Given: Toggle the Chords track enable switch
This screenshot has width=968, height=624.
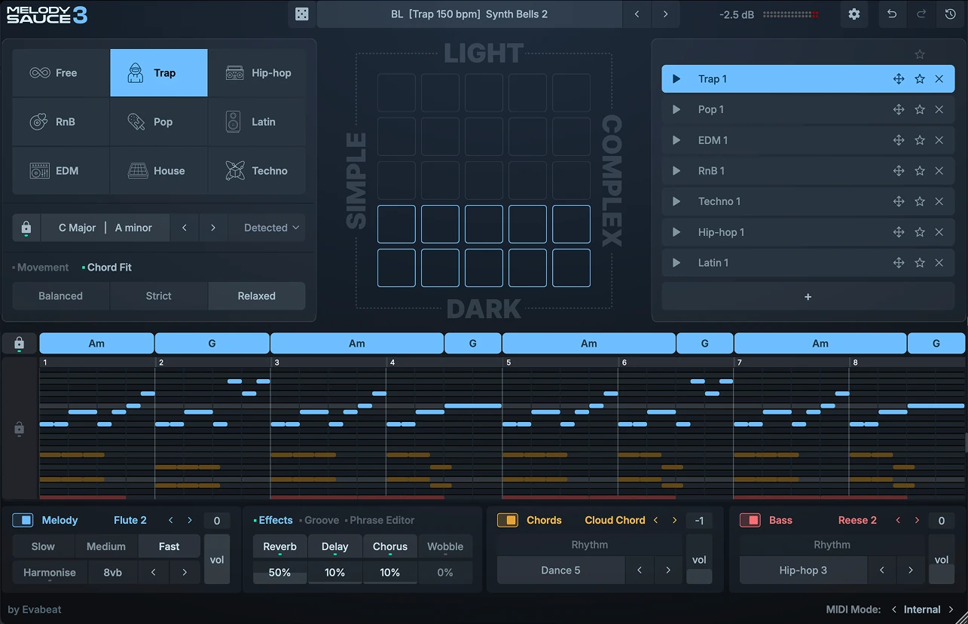Looking at the screenshot, I should (507, 520).
